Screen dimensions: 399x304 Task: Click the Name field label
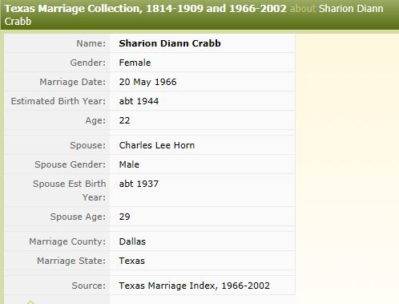[91, 43]
